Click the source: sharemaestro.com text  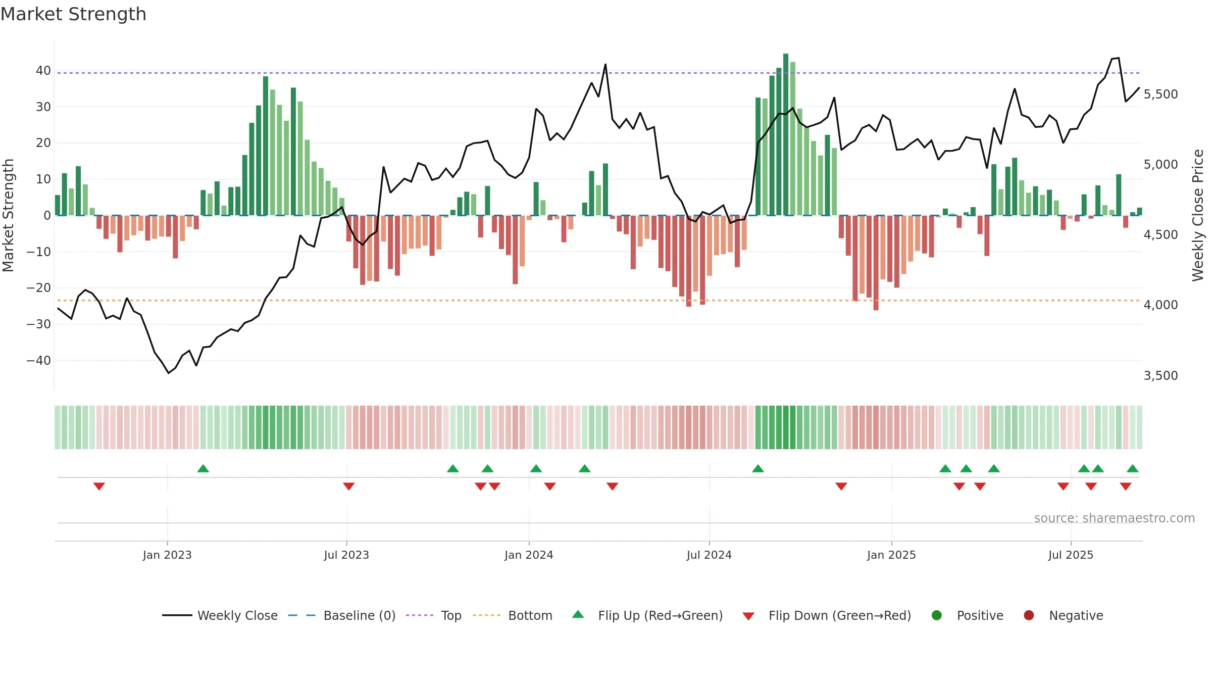(1115, 518)
